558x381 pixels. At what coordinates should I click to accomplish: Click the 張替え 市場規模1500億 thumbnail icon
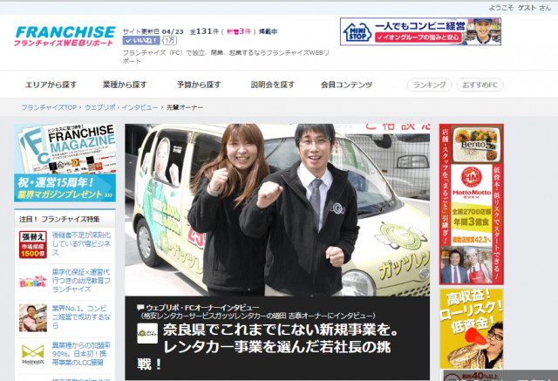point(31,245)
